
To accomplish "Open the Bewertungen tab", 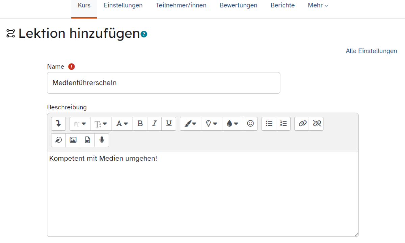I will 238,5.
